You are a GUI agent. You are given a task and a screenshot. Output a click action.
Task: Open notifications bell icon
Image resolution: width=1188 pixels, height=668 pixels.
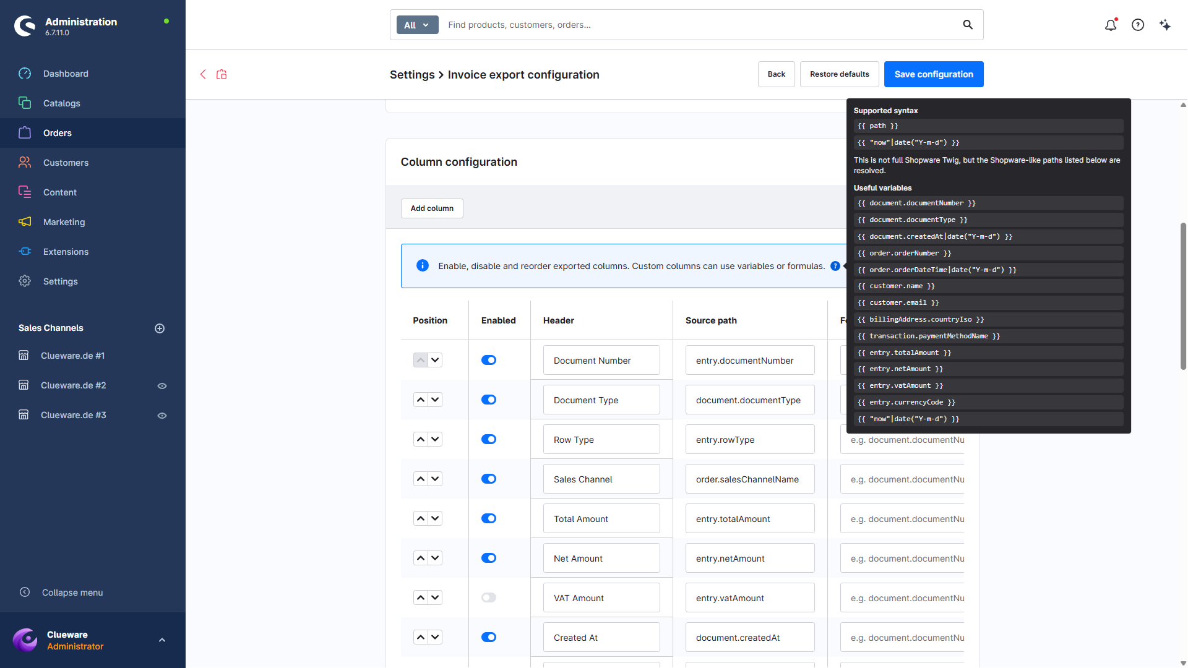pos(1111,25)
